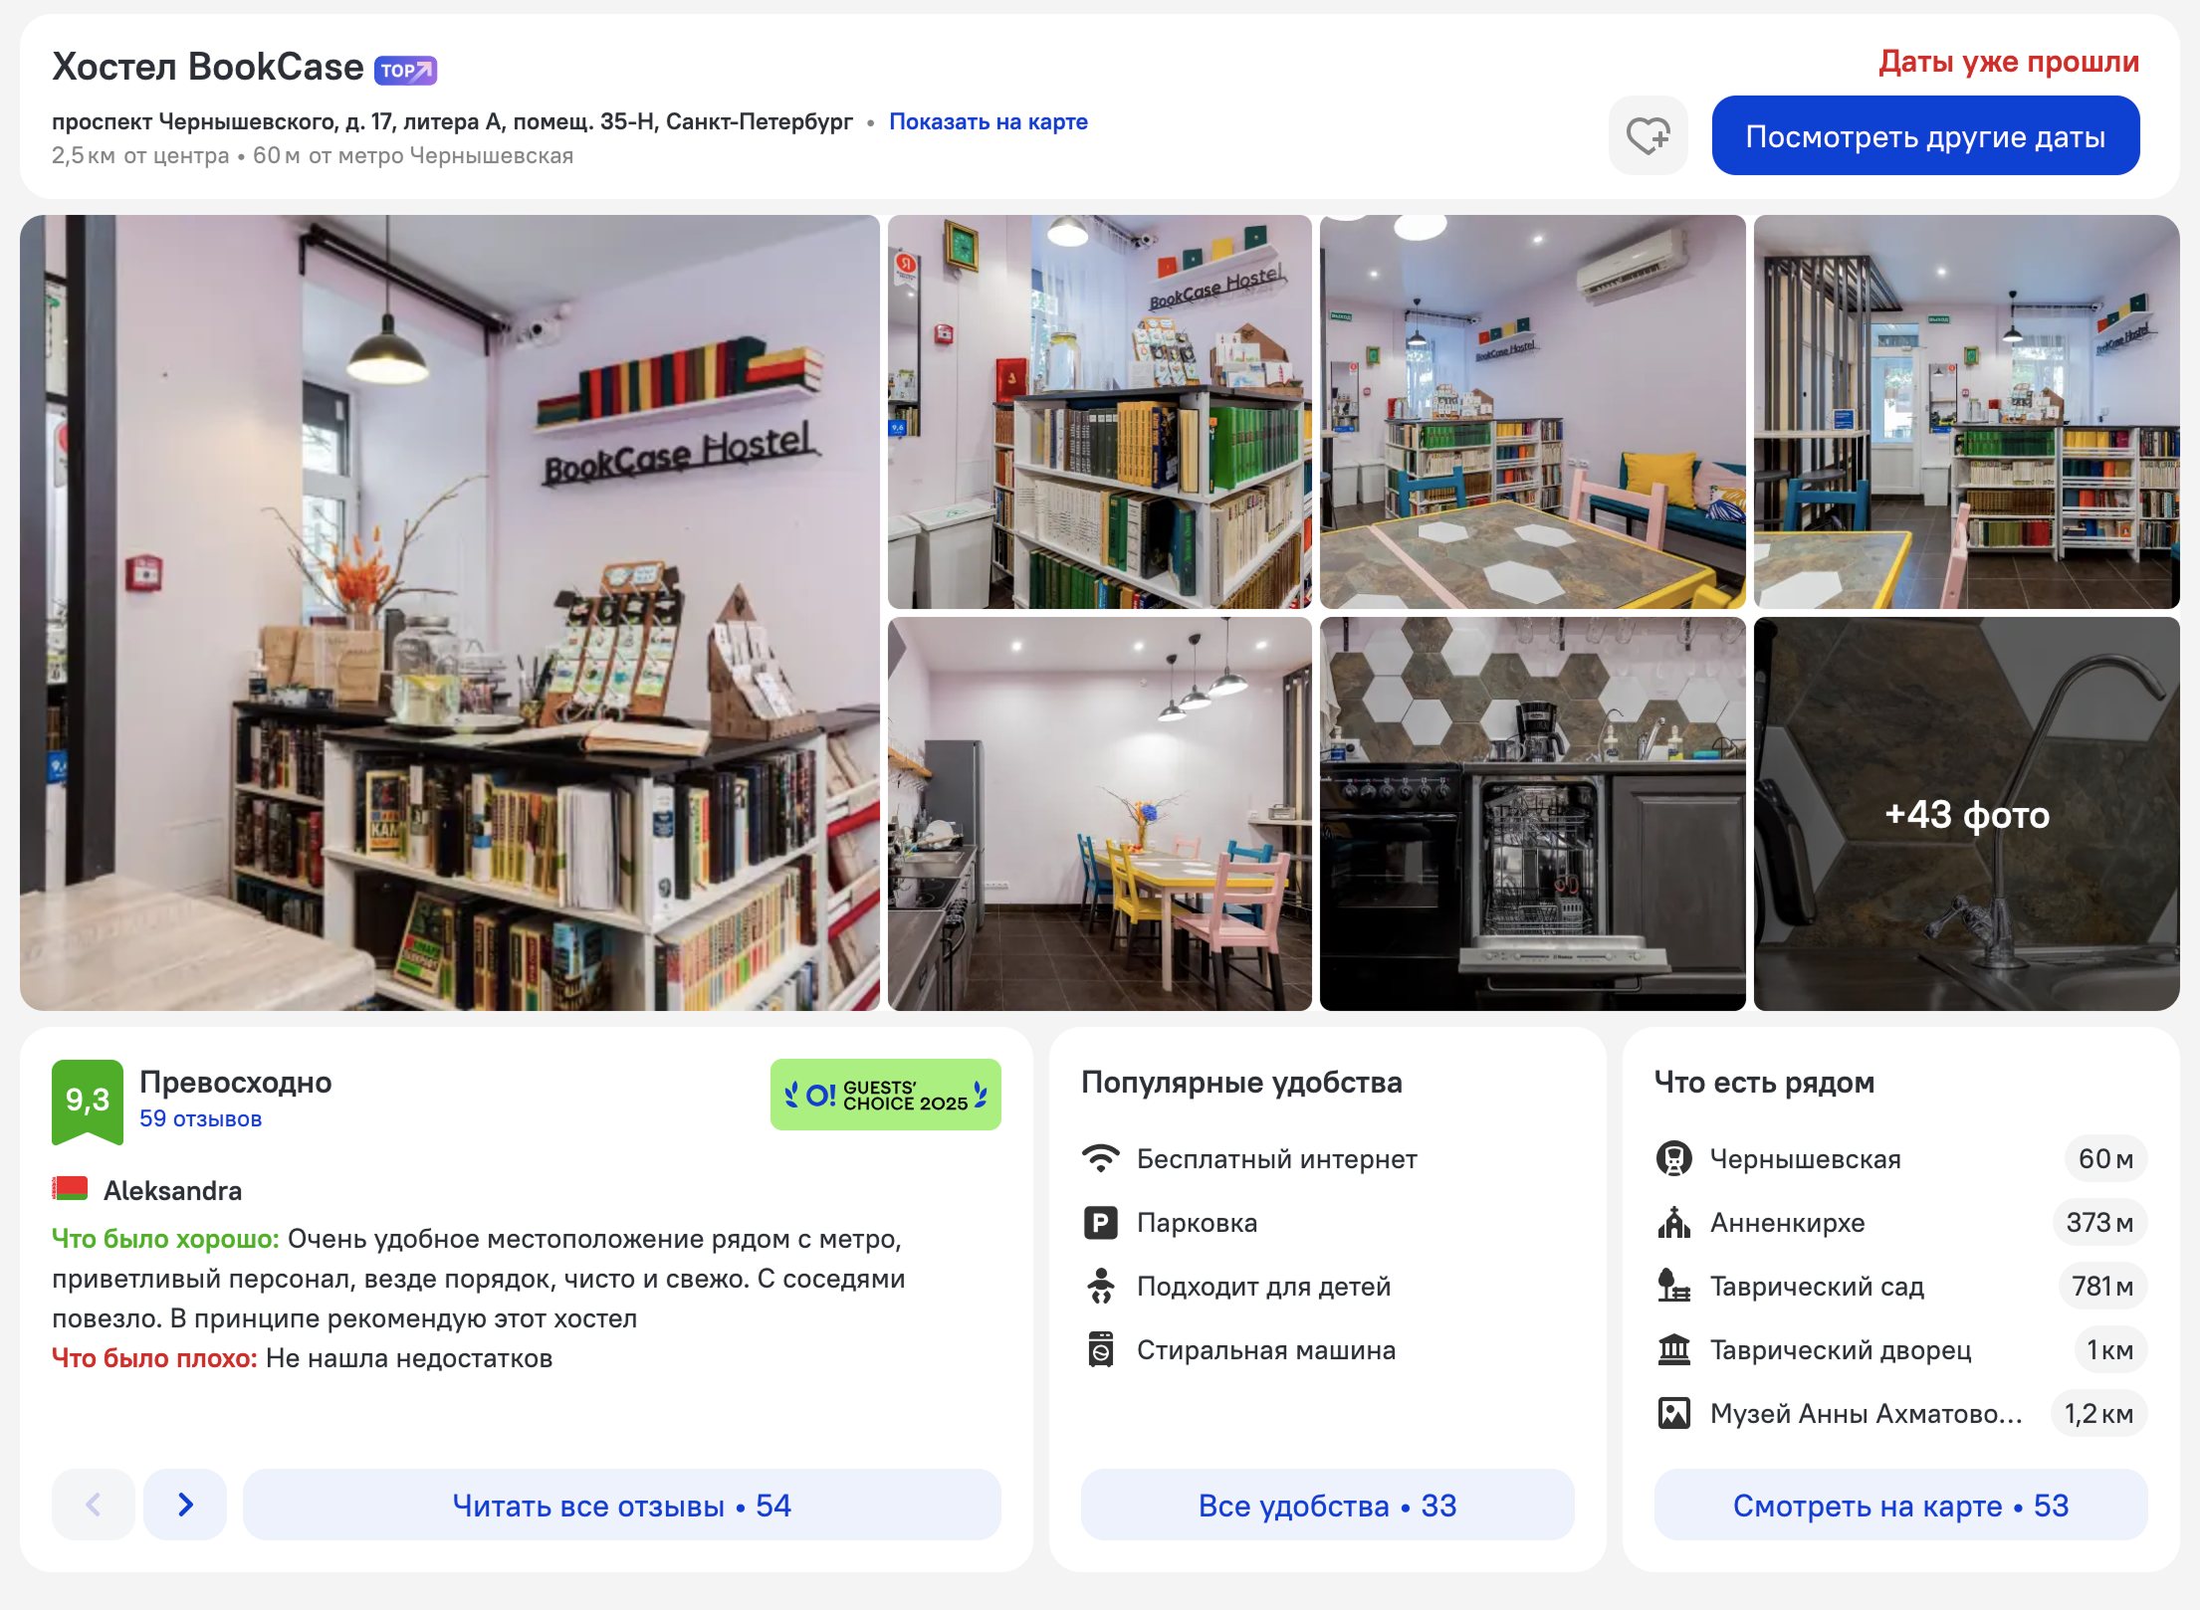This screenshot has width=2200, height=1610.
Task: Click the Parking P icon
Action: pos(1100,1222)
